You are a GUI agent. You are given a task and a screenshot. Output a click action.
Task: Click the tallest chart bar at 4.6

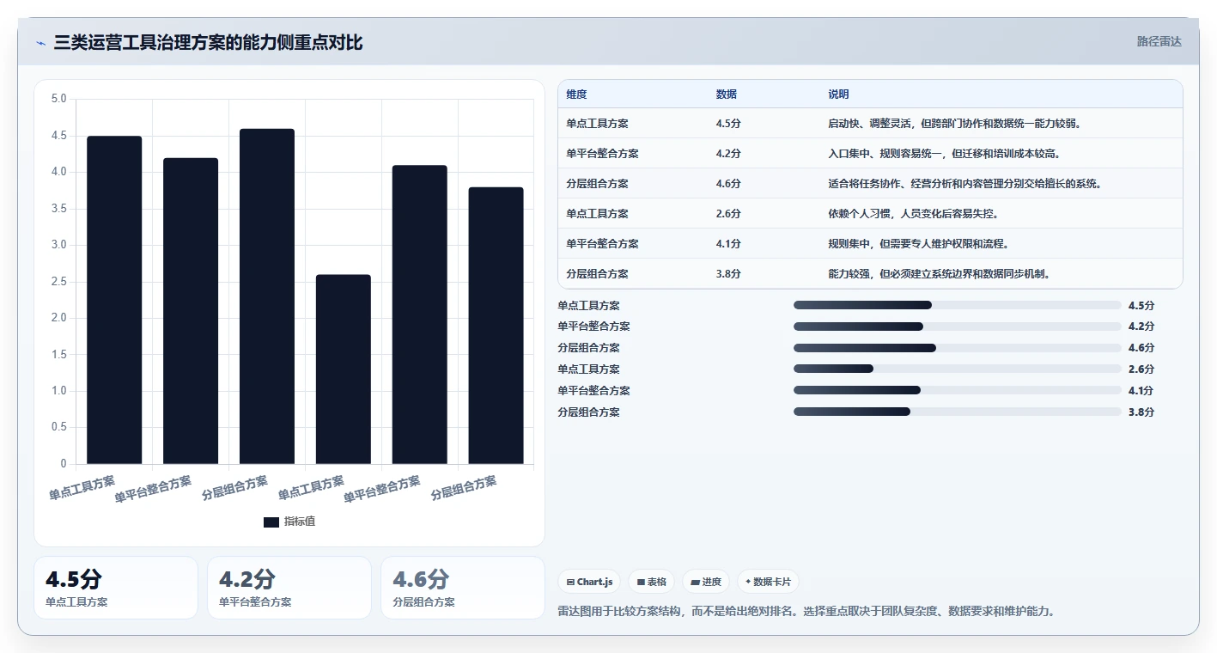(267, 296)
